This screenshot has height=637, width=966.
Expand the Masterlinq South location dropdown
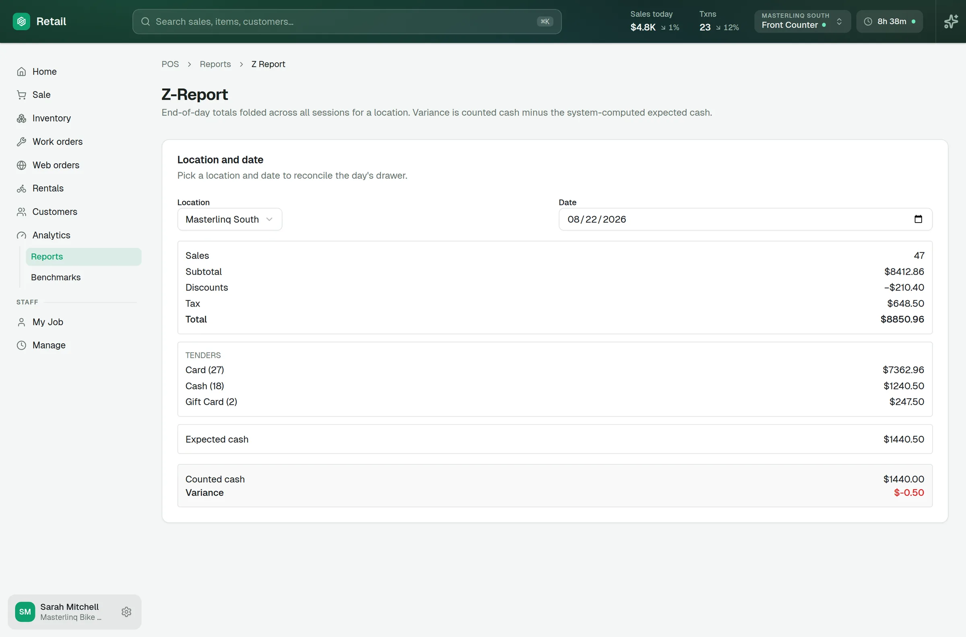[x=229, y=219]
